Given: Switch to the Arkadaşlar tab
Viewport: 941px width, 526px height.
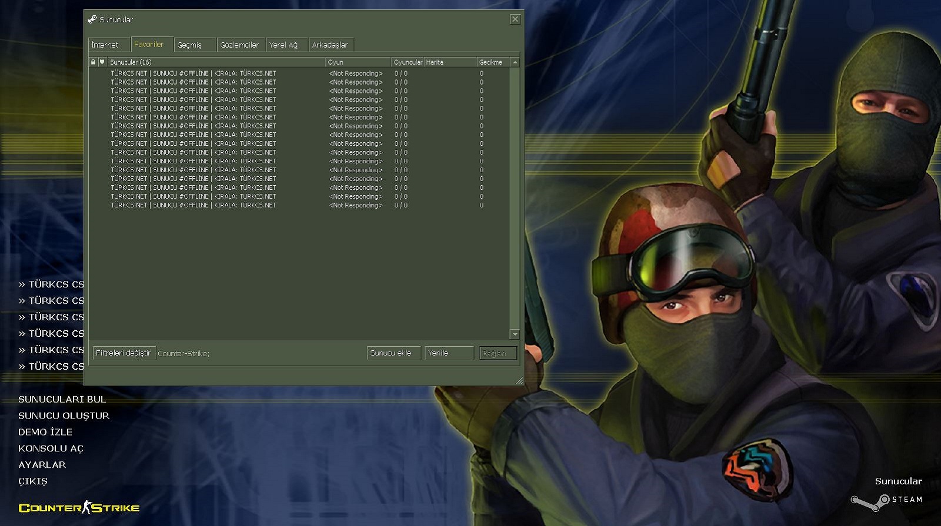Looking at the screenshot, I should [x=330, y=45].
